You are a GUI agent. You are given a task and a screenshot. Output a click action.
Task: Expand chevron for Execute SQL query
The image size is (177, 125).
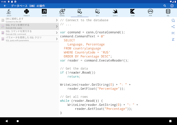pyautogui.click(x=57, y=26)
